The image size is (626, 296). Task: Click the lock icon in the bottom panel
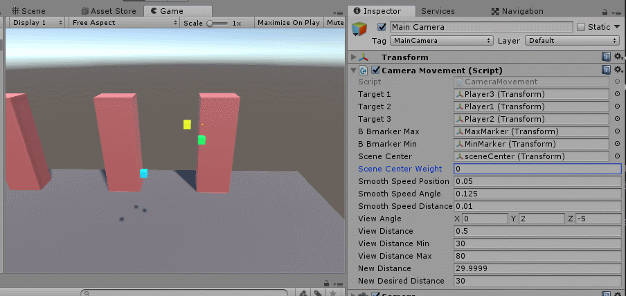point(326,282)
